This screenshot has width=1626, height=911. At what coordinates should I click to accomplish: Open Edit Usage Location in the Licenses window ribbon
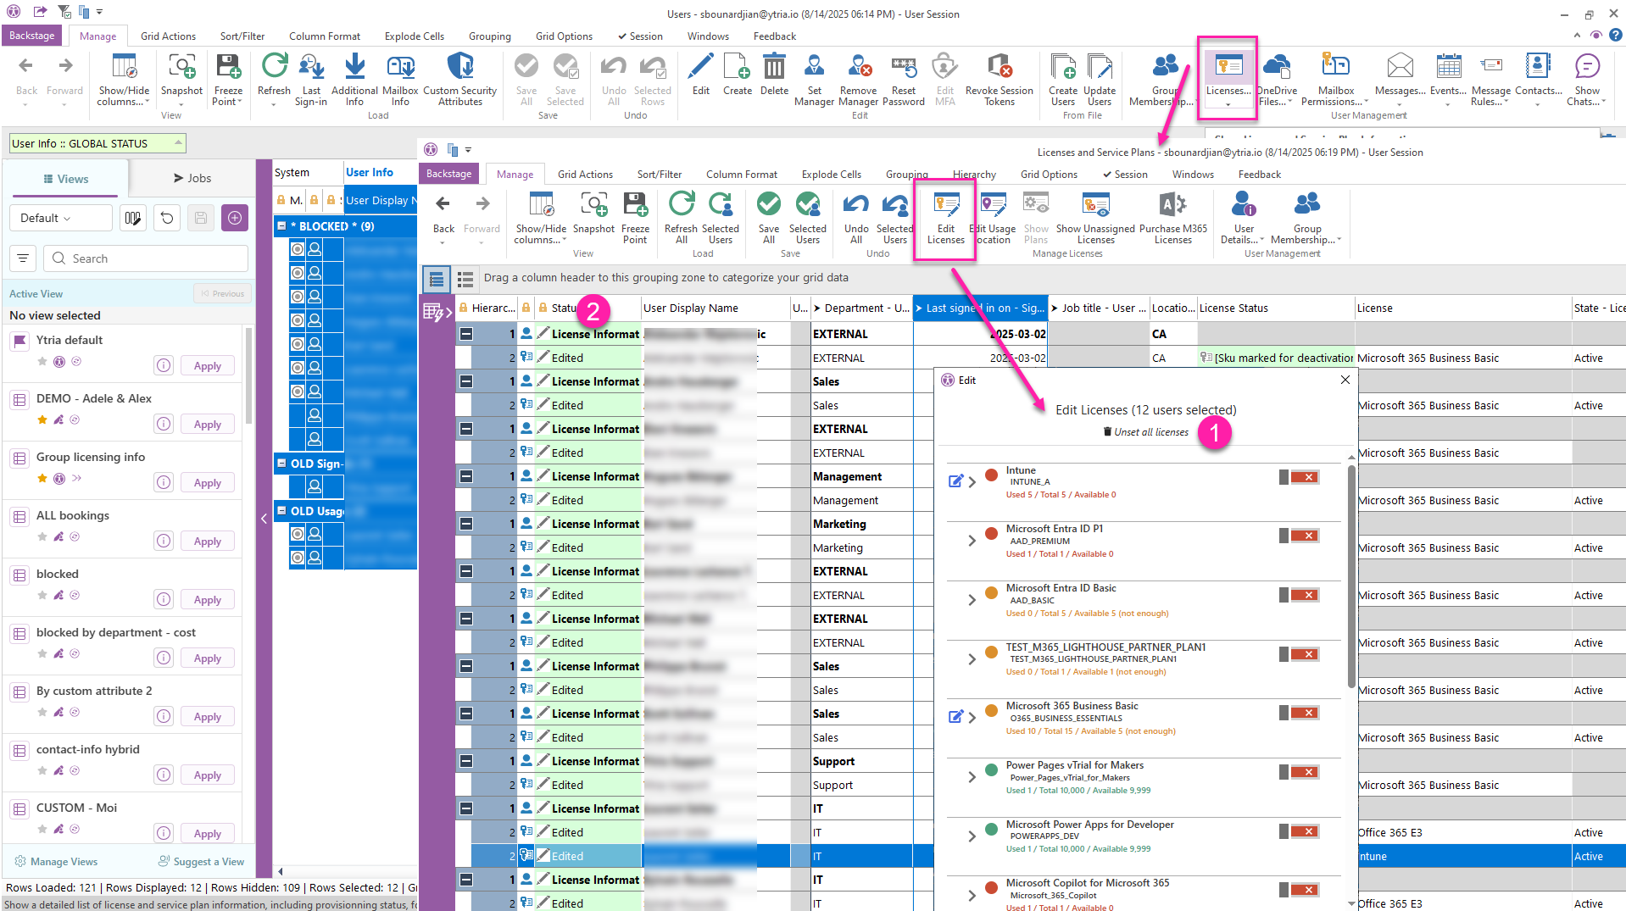[x=992, y=218]
